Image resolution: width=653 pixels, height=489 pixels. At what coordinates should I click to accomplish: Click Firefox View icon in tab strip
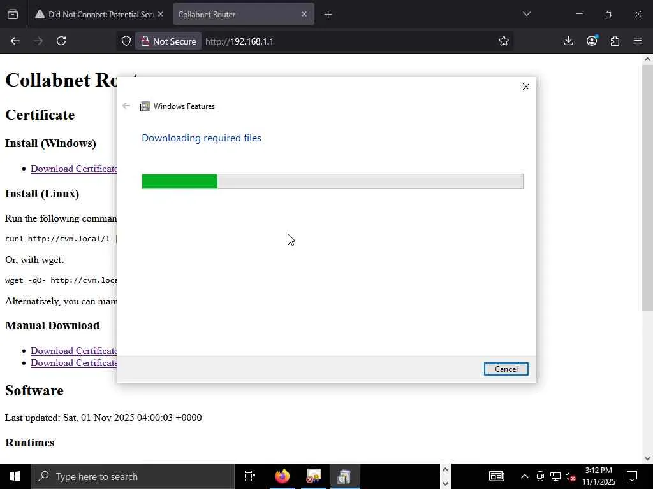(13, 14)
